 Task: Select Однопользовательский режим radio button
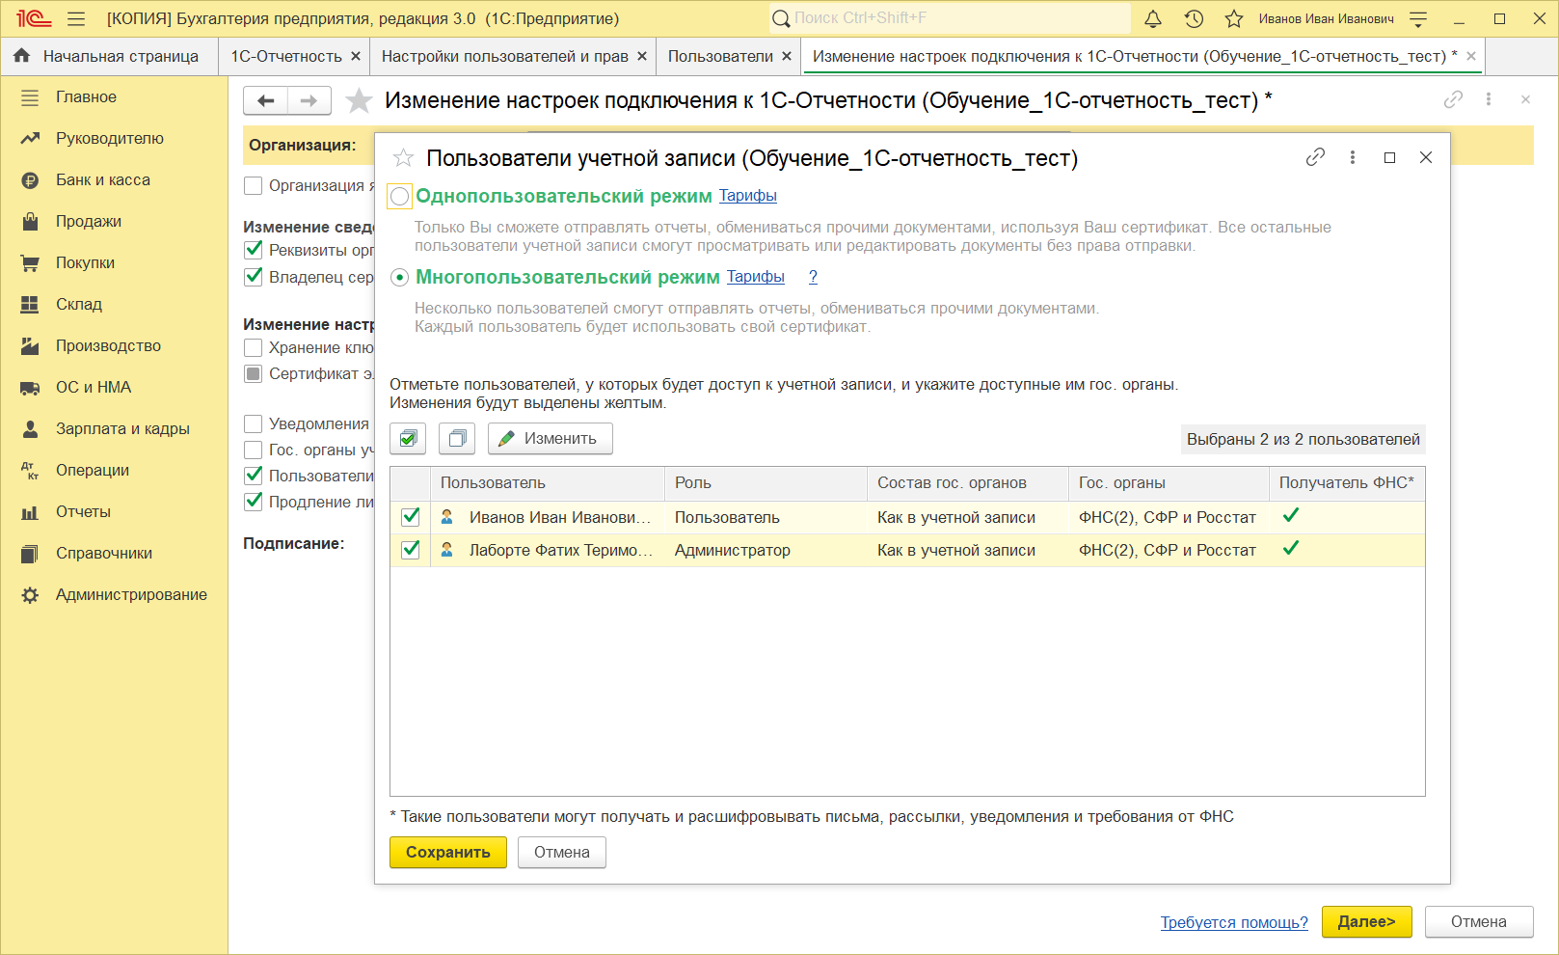point(399,197)
